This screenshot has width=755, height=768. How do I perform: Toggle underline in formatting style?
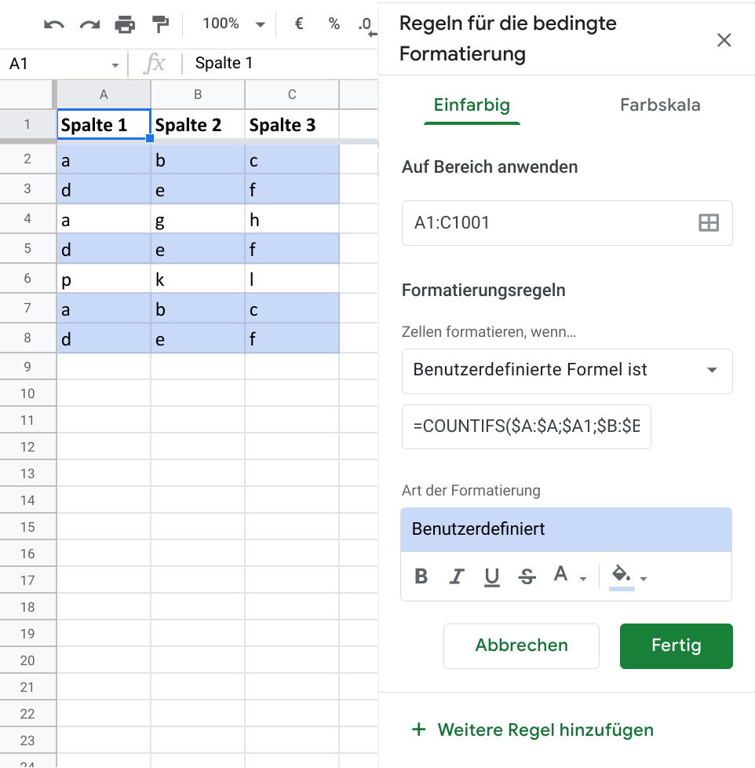[x=491, y=576]
